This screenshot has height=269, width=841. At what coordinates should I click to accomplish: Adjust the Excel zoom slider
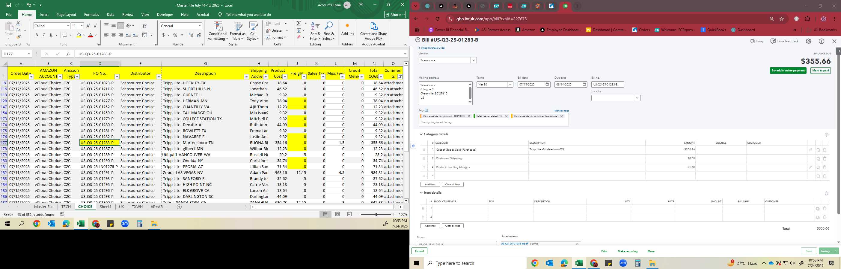[376, 214]
